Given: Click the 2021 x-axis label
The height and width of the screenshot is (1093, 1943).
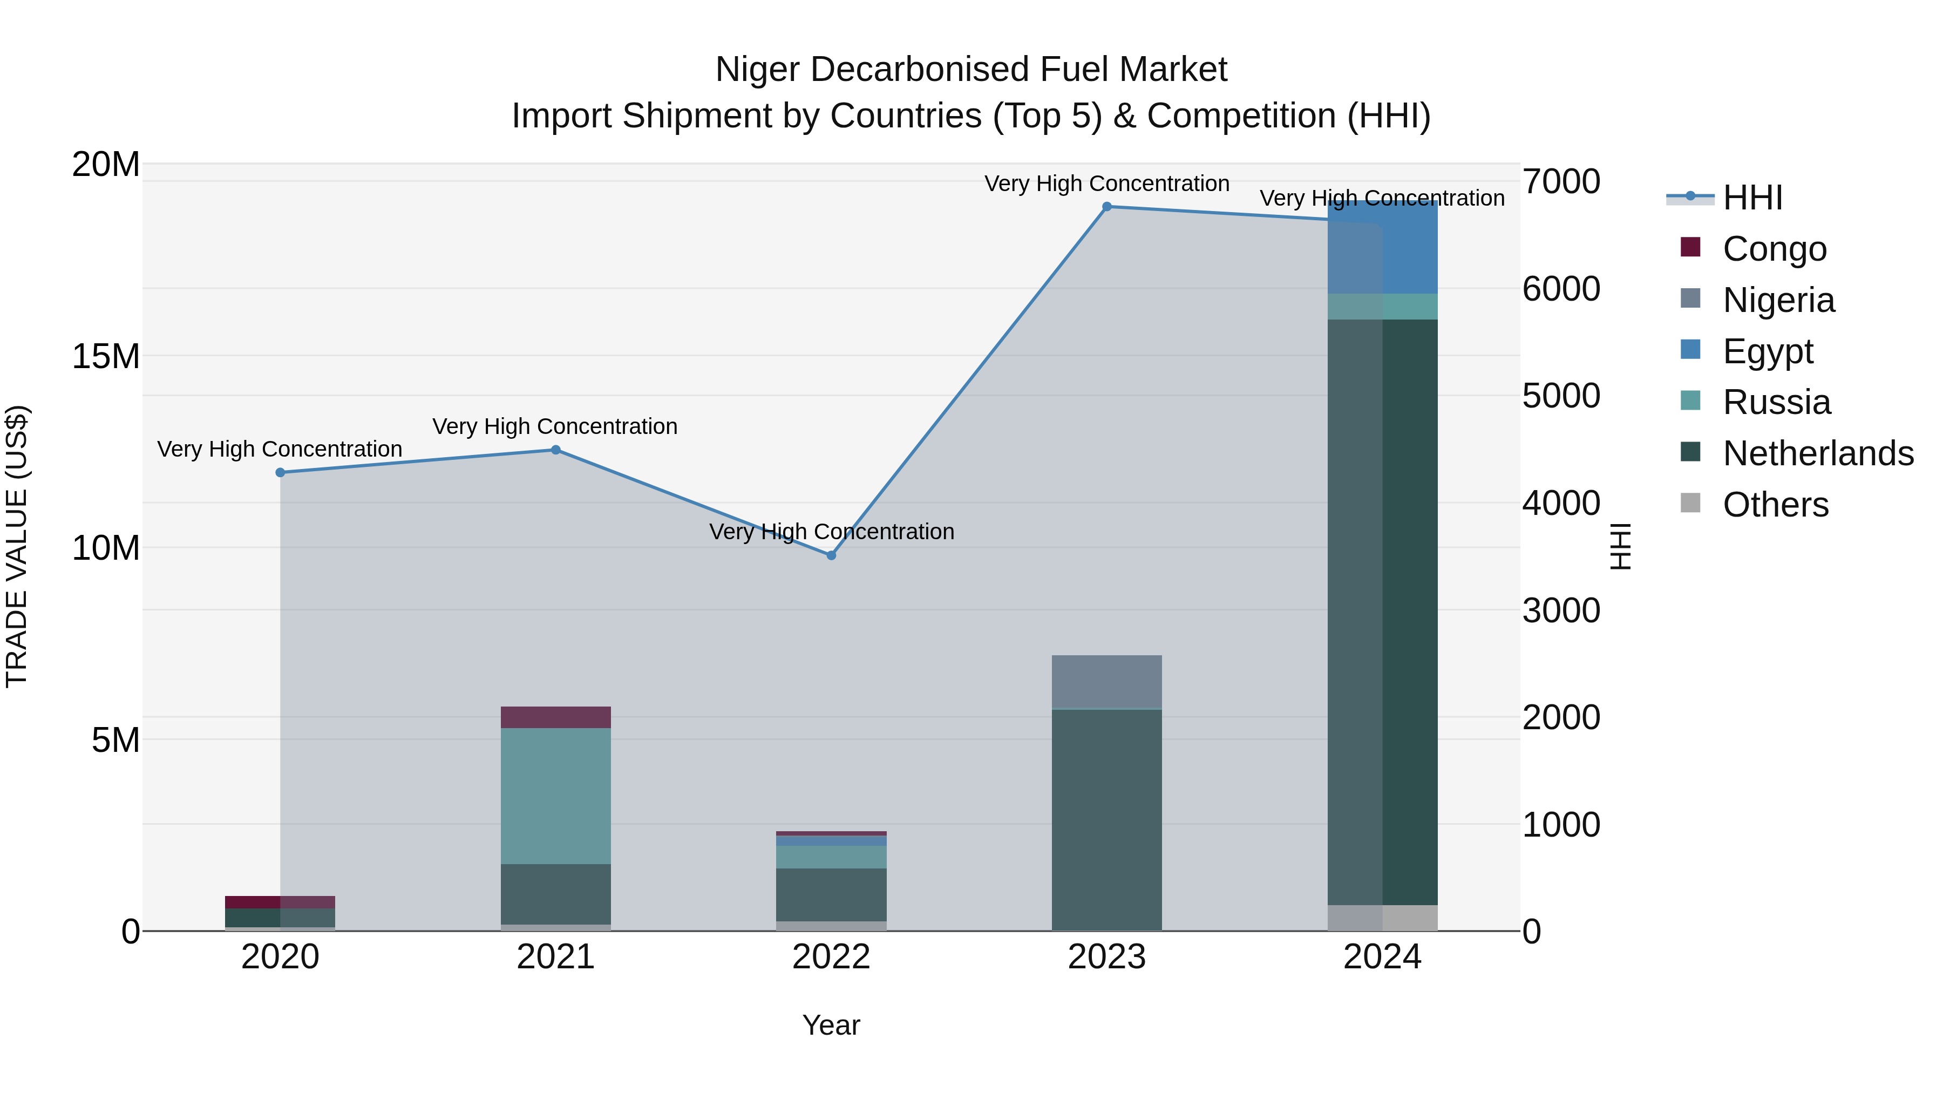Looking at the screenshot, I should click(556, 957).
